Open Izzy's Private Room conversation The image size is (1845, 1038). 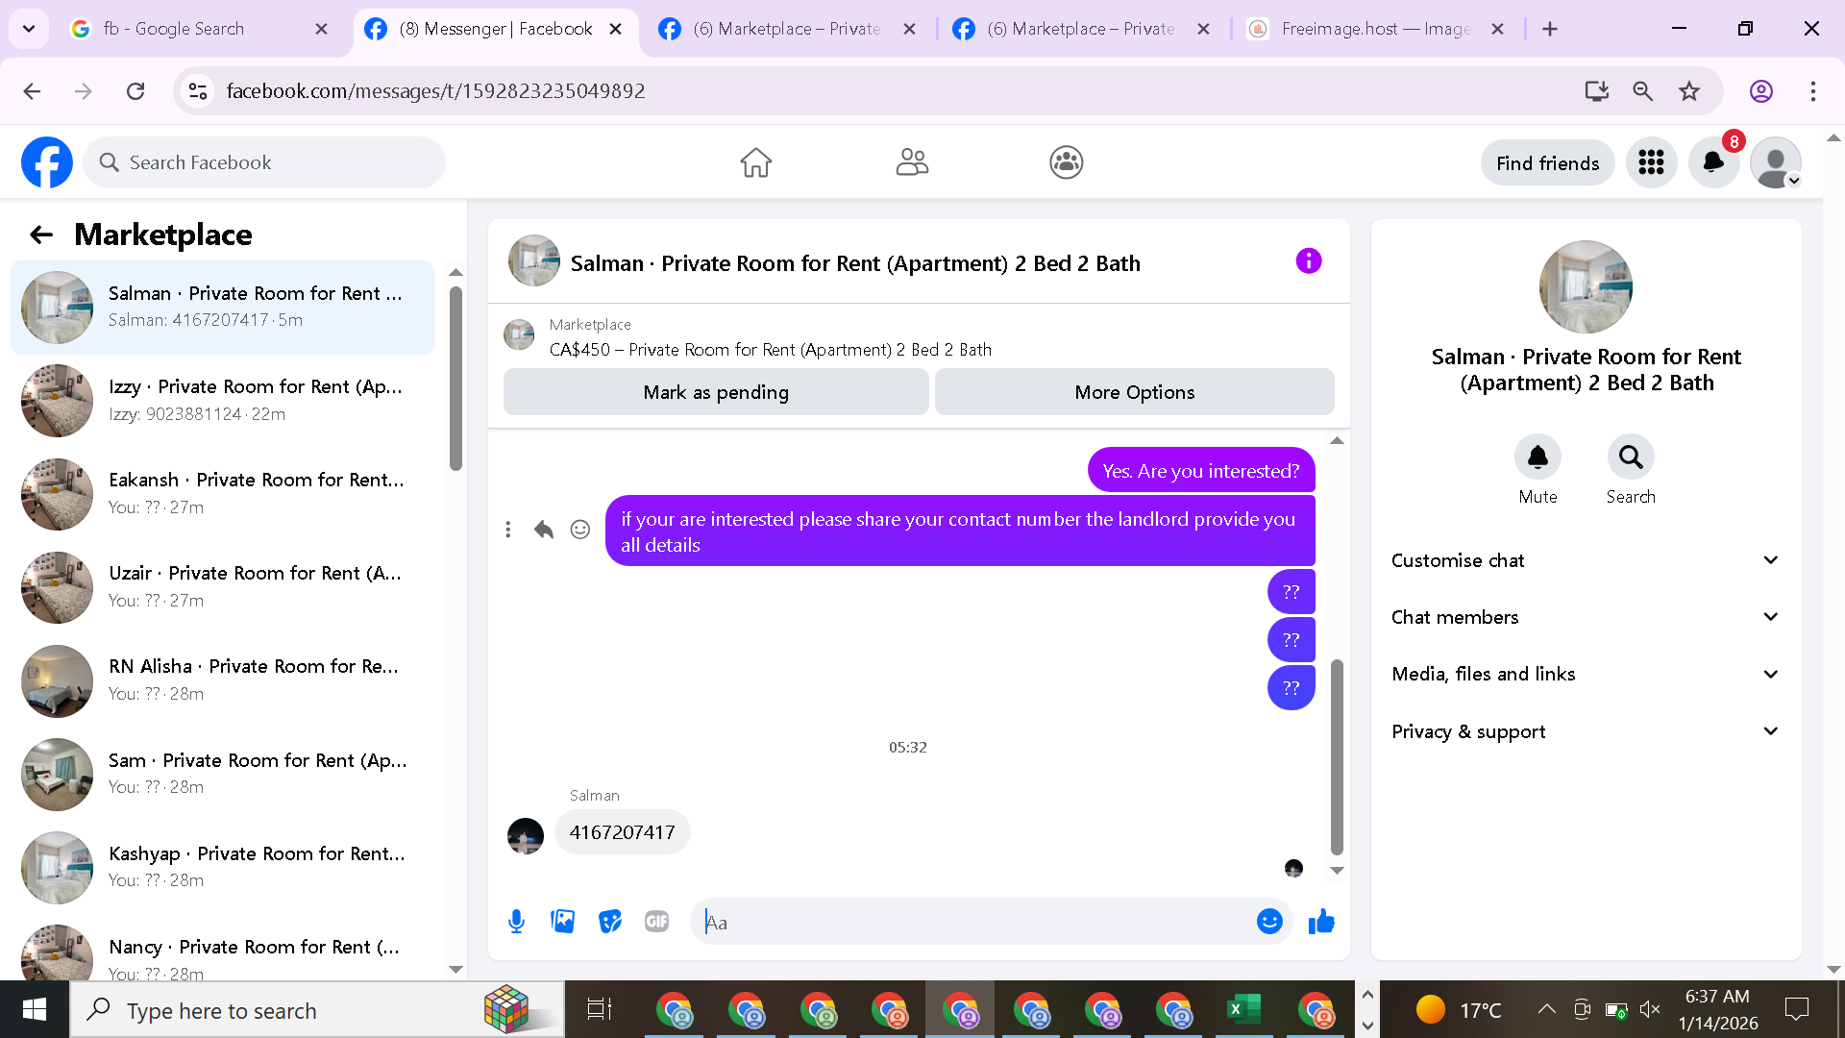pos(222,400)
